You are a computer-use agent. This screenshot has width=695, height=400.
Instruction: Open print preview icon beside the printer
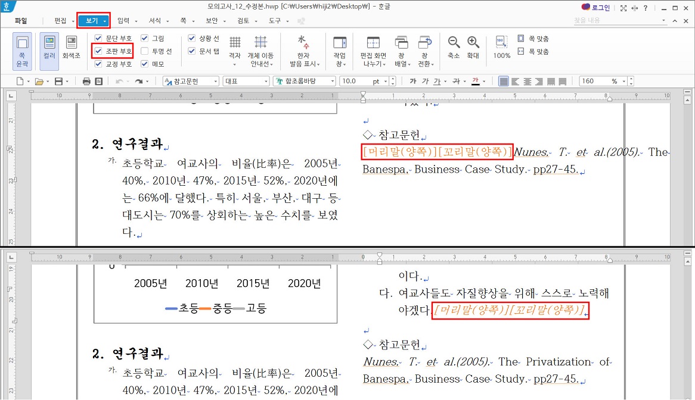click(99, 82)
